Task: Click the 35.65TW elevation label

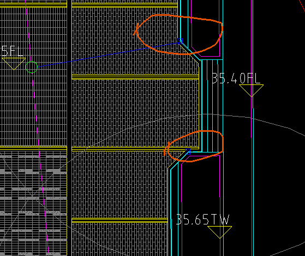Action: point(202,220)
